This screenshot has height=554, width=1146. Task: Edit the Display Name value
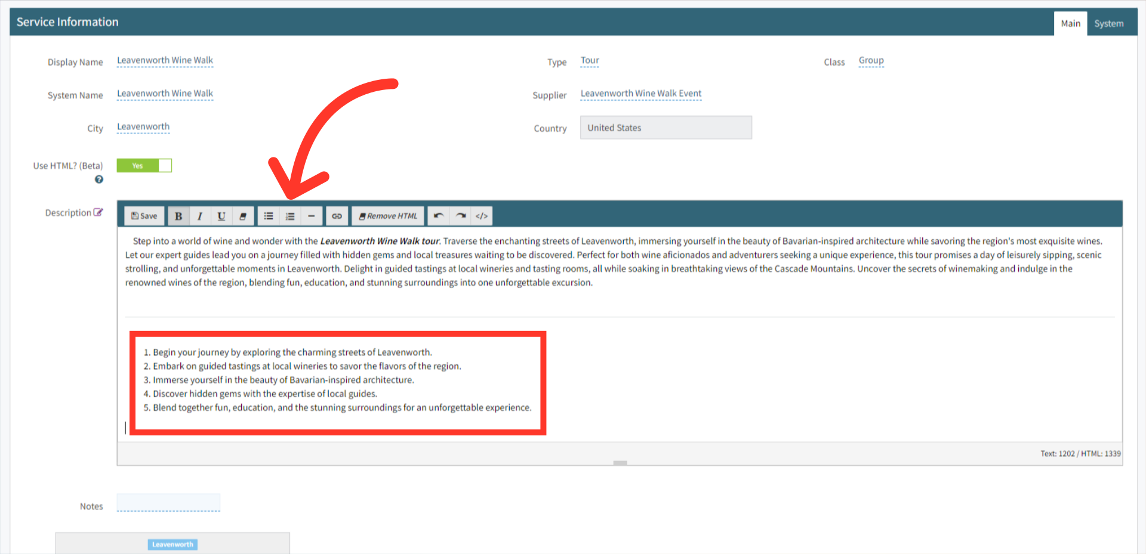[165, 60]
